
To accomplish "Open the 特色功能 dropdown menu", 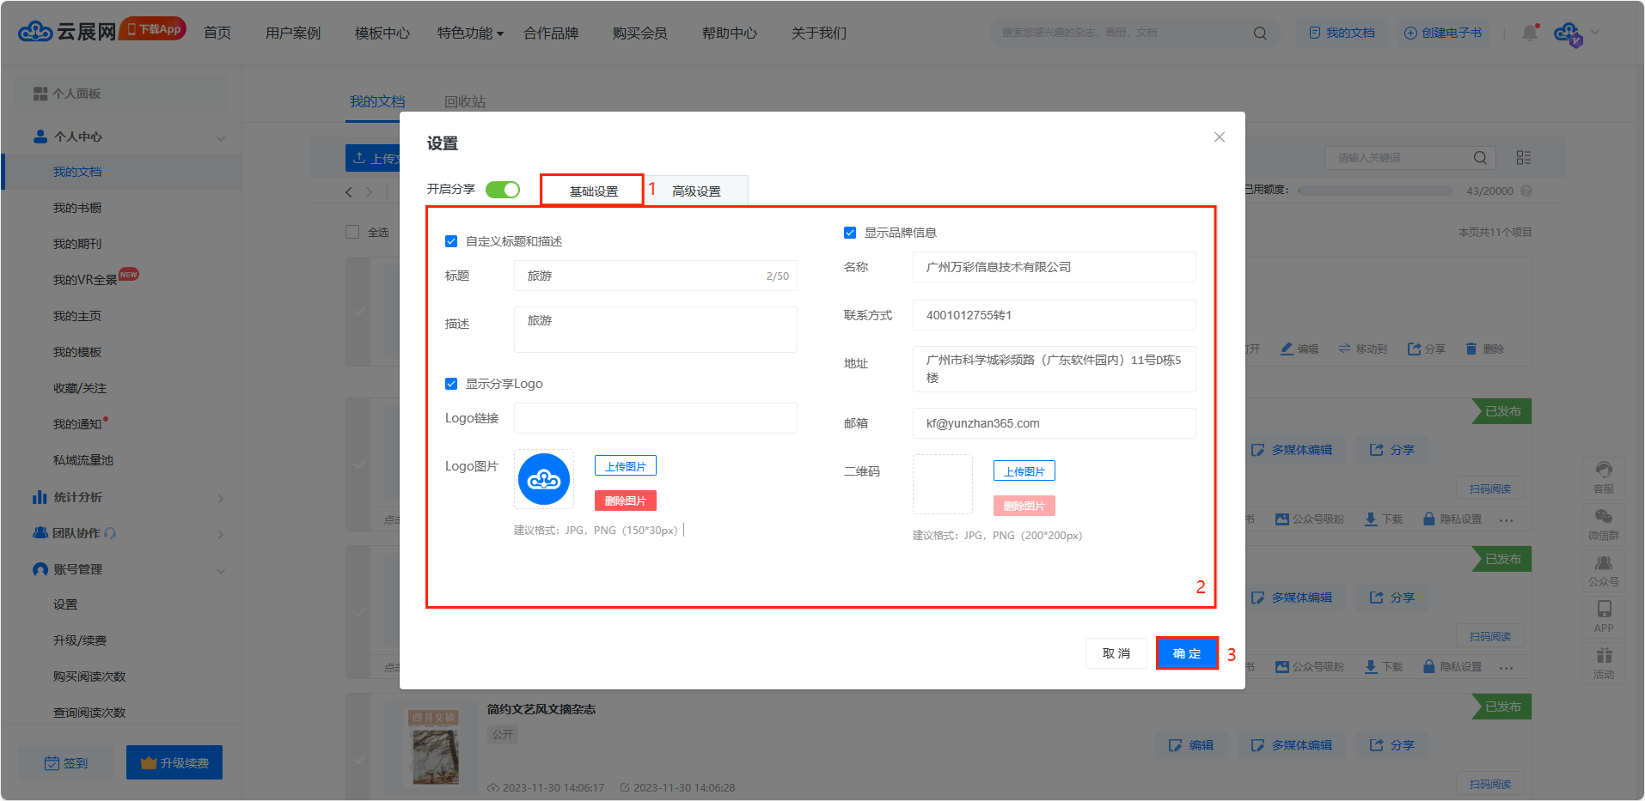I will (x=469, y=33).
